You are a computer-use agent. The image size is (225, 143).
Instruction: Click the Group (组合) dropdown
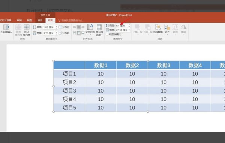click(x=175, y=30)
